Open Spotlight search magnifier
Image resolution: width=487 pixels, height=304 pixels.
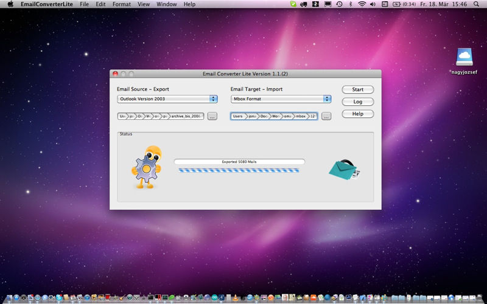[476, 4]
